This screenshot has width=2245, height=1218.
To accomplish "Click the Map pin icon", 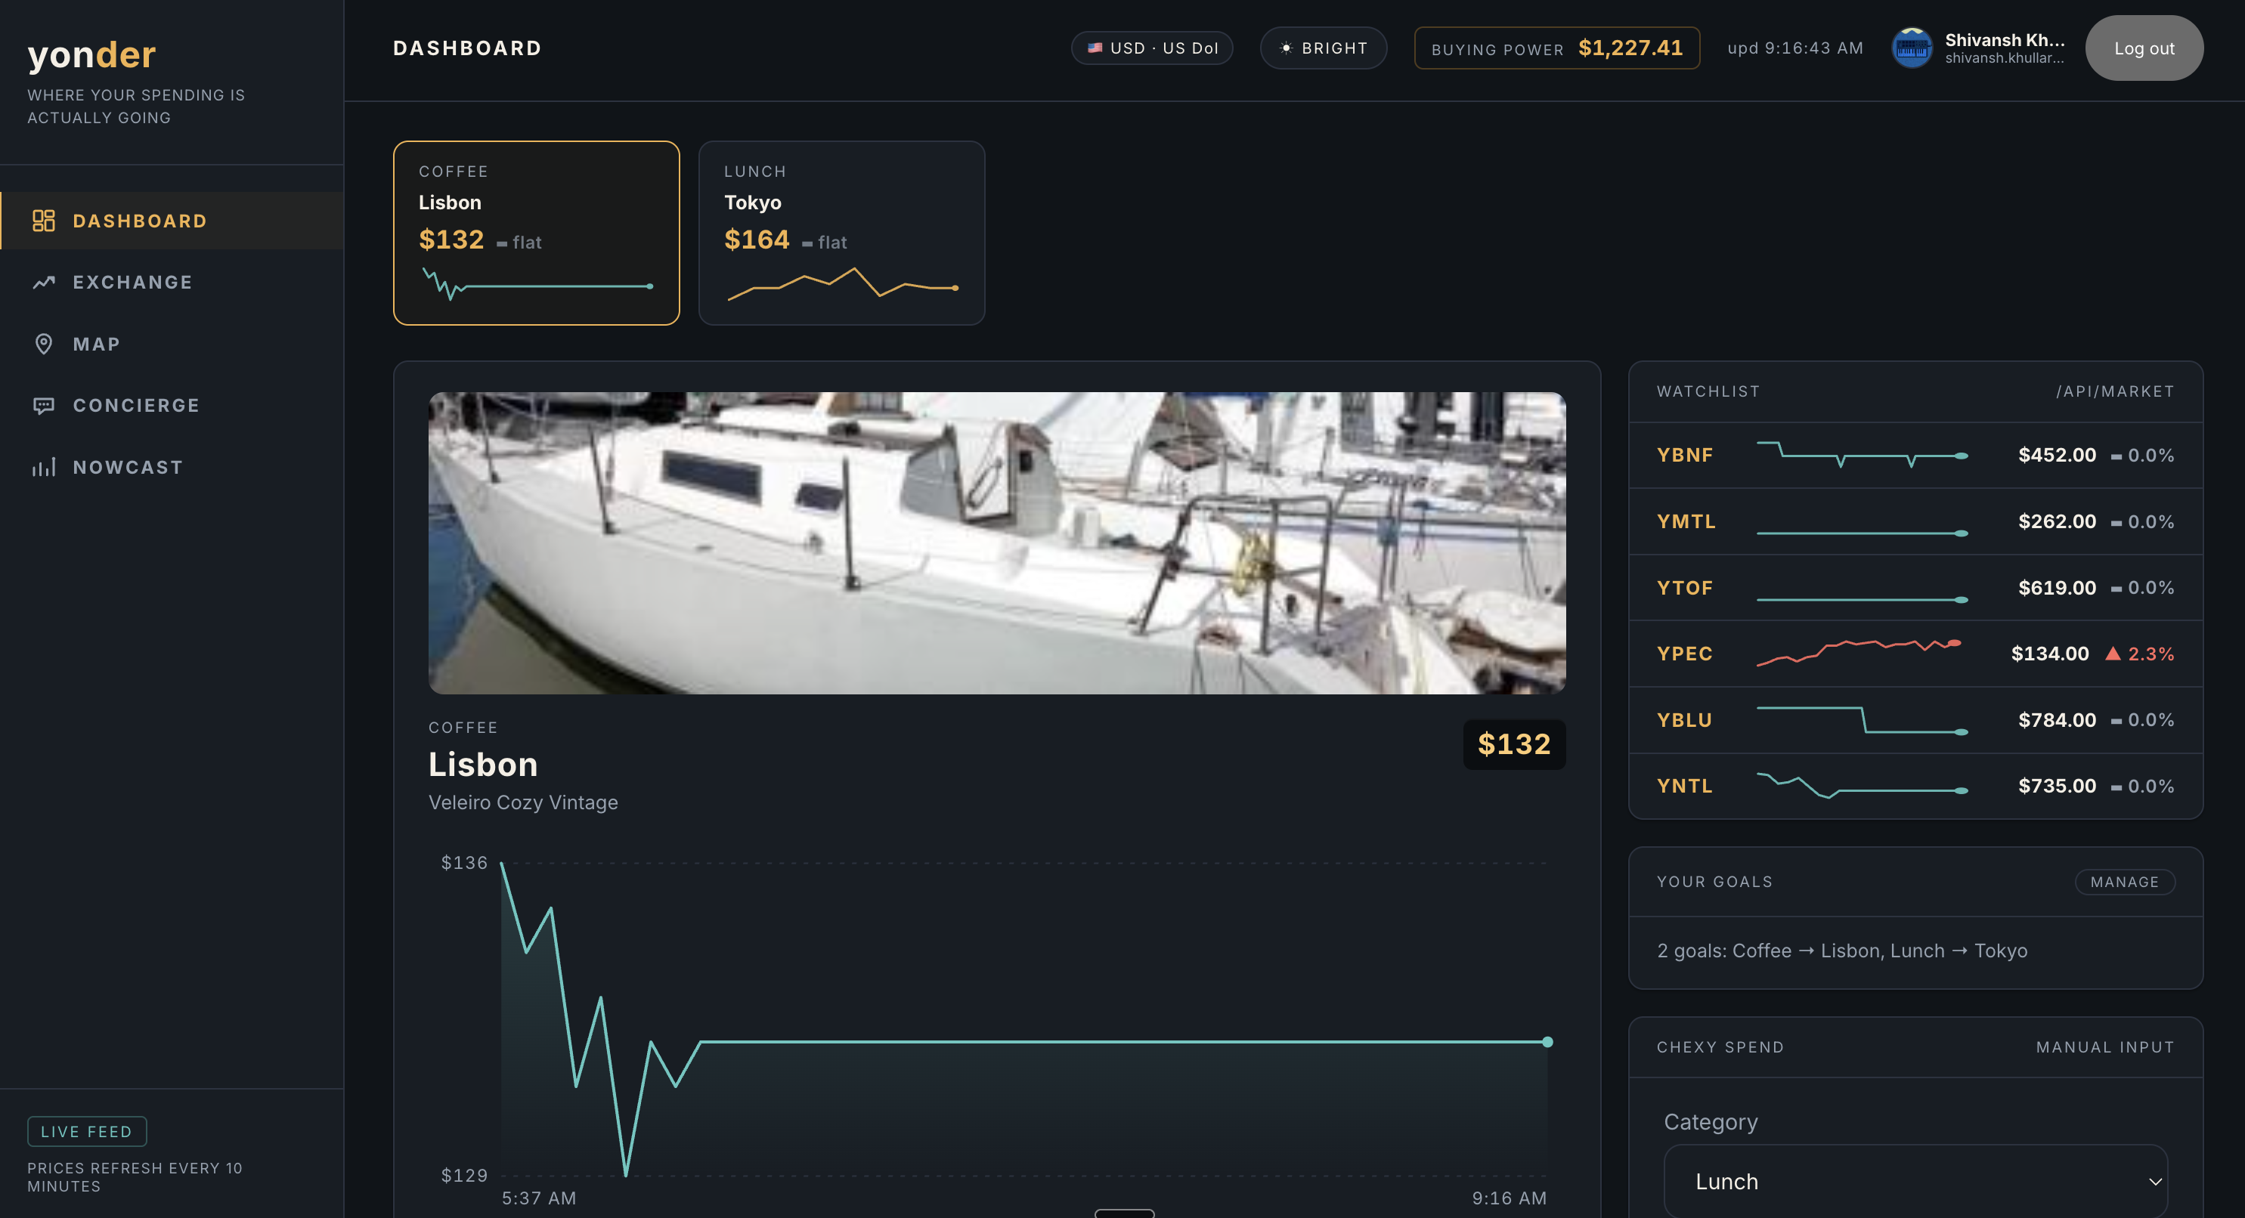I will (x=44, y=344).
